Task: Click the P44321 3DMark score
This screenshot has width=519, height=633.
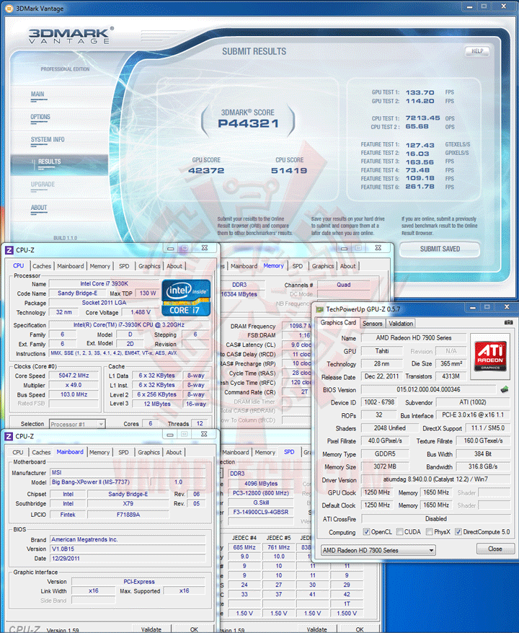Action: tap(248, 123)
